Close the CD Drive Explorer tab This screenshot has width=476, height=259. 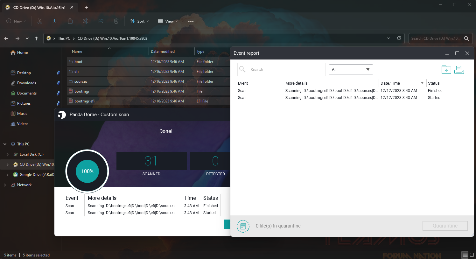coord(72,7)
